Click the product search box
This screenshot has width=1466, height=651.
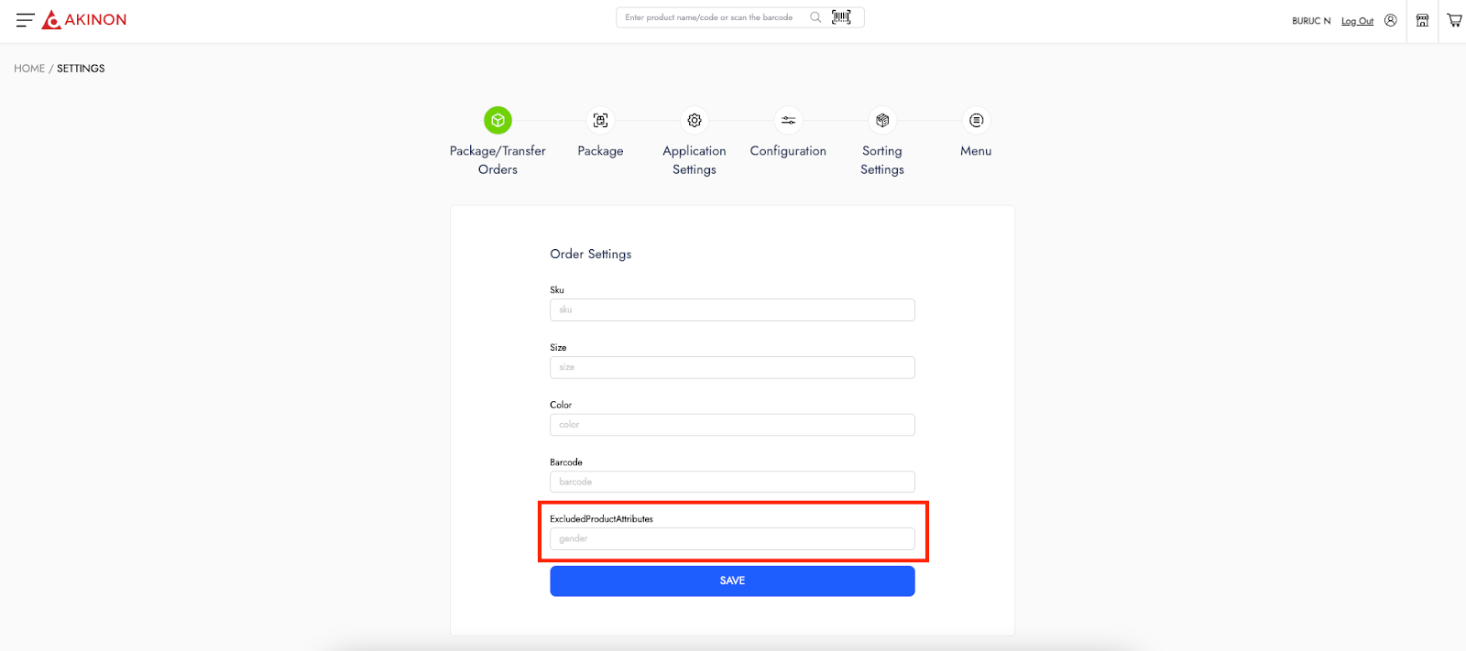click(710, 17)
